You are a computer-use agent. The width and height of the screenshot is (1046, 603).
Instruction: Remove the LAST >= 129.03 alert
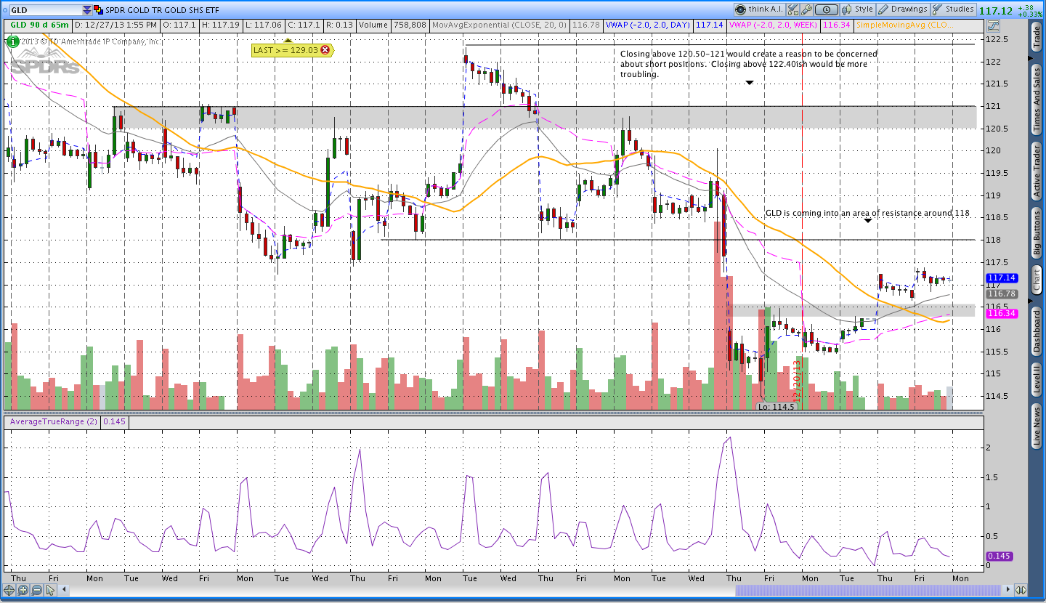coord(325,50)
